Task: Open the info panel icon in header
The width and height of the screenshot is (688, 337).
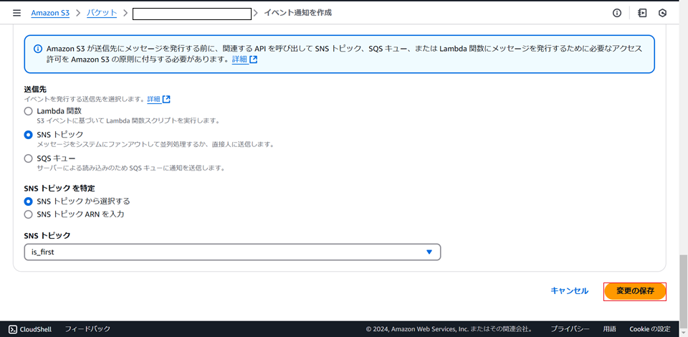Action: pyautogui.click(x=617, y=13)
